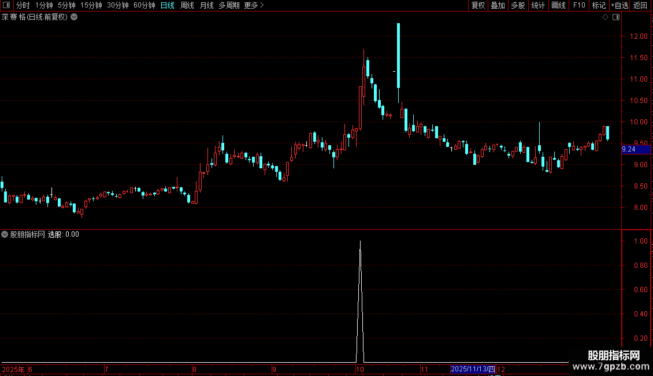The image size is (653, 376).
Task: Select the 30分钟 period
Action: (x=118, y=5)
